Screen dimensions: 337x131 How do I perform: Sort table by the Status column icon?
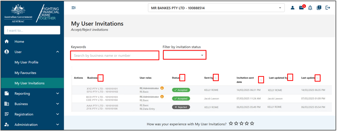(x=182, y=78)
